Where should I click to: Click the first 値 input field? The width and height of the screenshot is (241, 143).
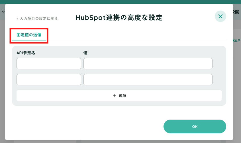pos(148,64)
